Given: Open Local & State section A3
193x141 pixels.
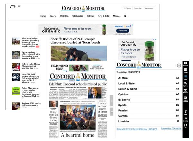Looking at the screenshot, I should pos(149,83).
